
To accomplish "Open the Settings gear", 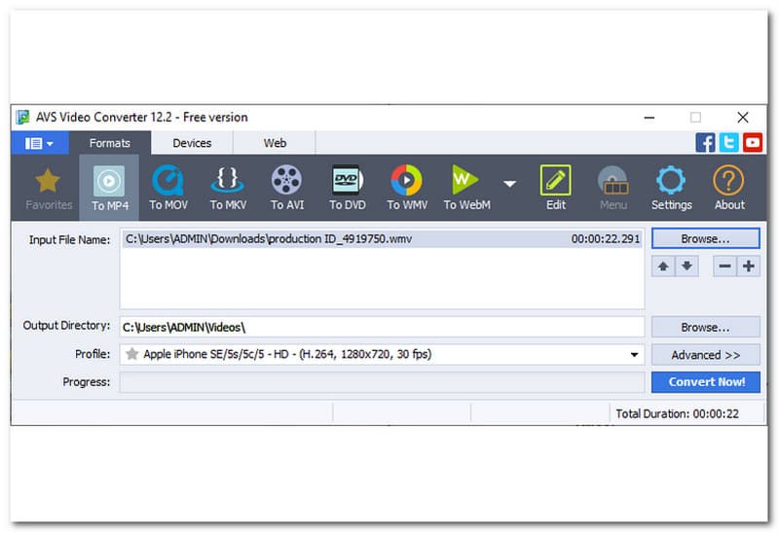I will (671, 188).
